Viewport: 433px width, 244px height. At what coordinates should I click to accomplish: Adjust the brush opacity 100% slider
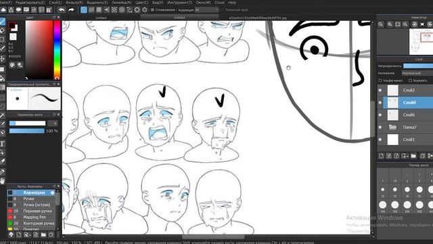[x=27, y=131]
